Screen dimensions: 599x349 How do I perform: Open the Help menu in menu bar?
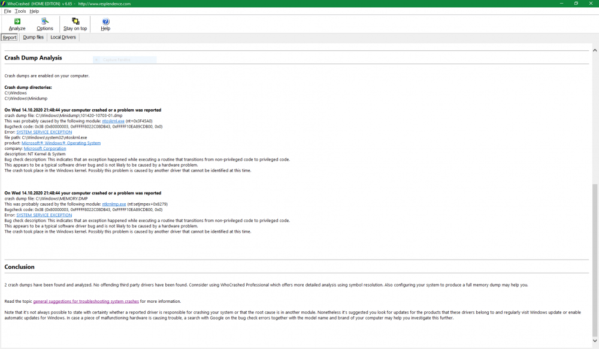tap(34, 11)
